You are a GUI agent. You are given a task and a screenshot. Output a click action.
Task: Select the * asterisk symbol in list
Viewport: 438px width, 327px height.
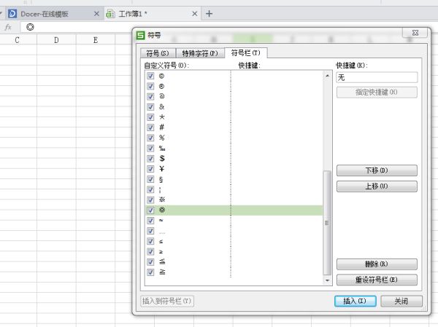(x=162, y=117)
